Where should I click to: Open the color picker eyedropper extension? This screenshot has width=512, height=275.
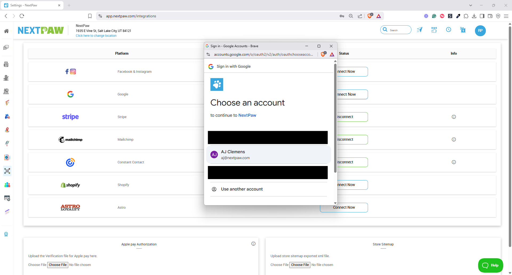(458, 16)
